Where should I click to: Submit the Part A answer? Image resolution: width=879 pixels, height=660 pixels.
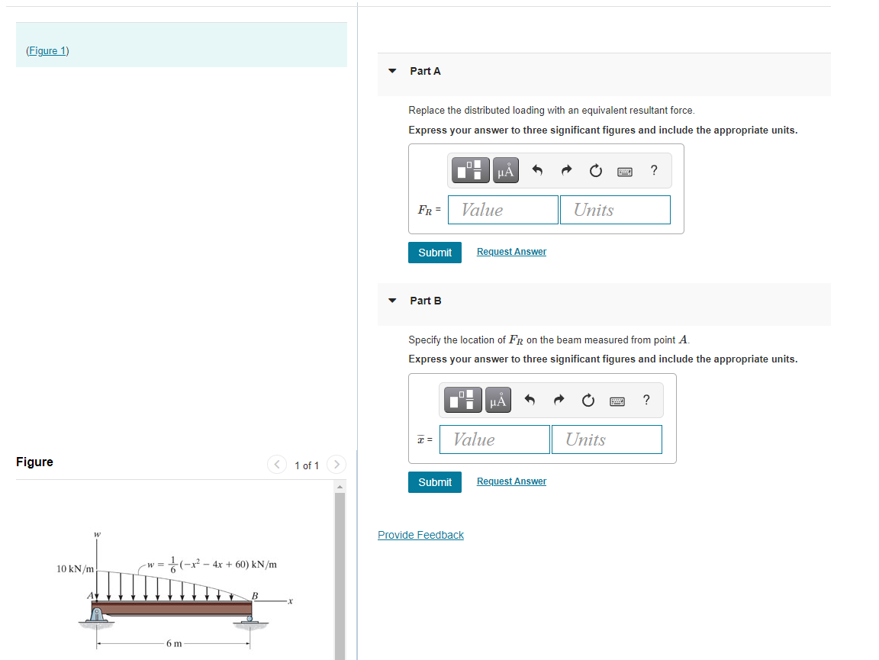pyautogui.click(x=435, y=252)
